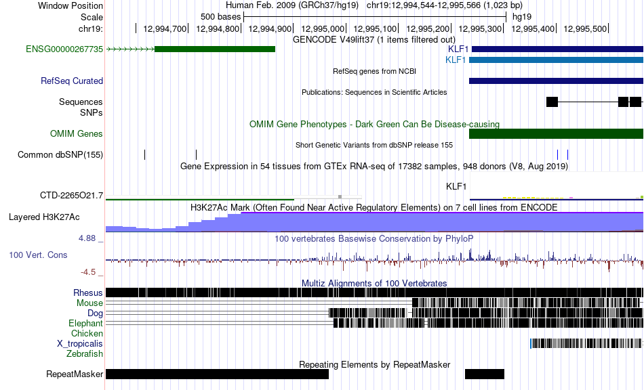Click the KLF1 GTEx expression label
The width and height of the screenshot is (644, 390).
point(456,187)
